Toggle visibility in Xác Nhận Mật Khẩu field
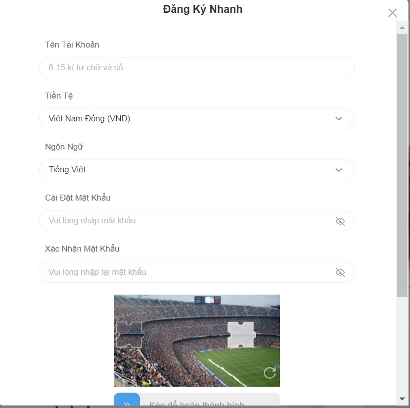The image size is (410, 408). [340, 272]
